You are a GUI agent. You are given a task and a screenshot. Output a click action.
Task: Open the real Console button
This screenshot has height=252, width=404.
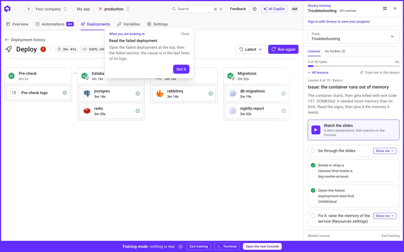262,246
